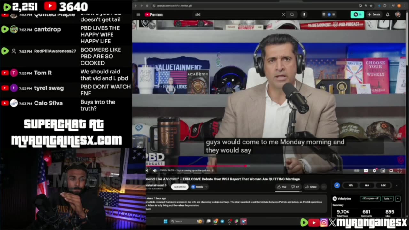
Task: Open the Videolytics Tools dropdown
Action: click(x=388, y=198)
